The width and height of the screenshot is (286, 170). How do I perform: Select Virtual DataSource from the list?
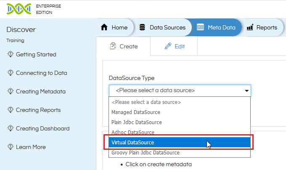(x=132, y=143)
